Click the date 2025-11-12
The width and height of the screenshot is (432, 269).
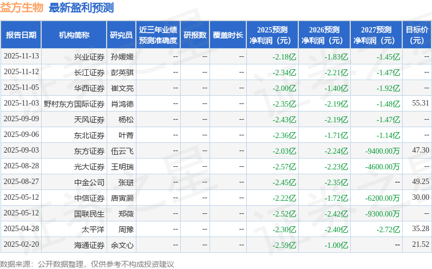pyautogui.click(x=21, y=72)
